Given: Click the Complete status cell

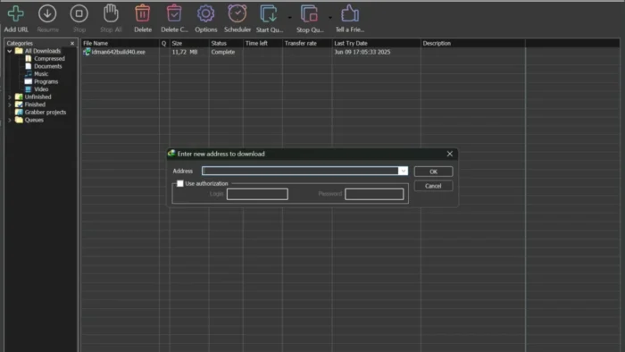Looking at the screenshot, I should pyautogui.click(x=223, y=52).
